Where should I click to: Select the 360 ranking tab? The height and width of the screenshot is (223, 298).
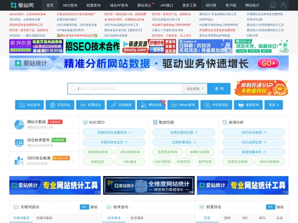(244, 218)
